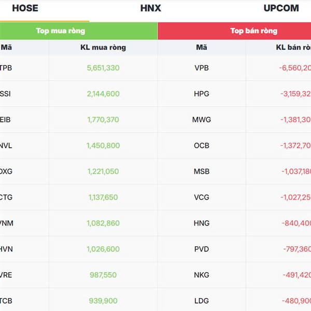The width and height of the screenshot is (311, 311).
Task: Switch to the HOSE tab
Action: point(25,8)
